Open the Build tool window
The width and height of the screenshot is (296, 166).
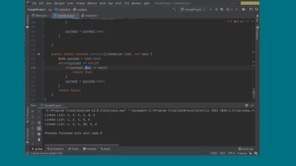[105, 149]
